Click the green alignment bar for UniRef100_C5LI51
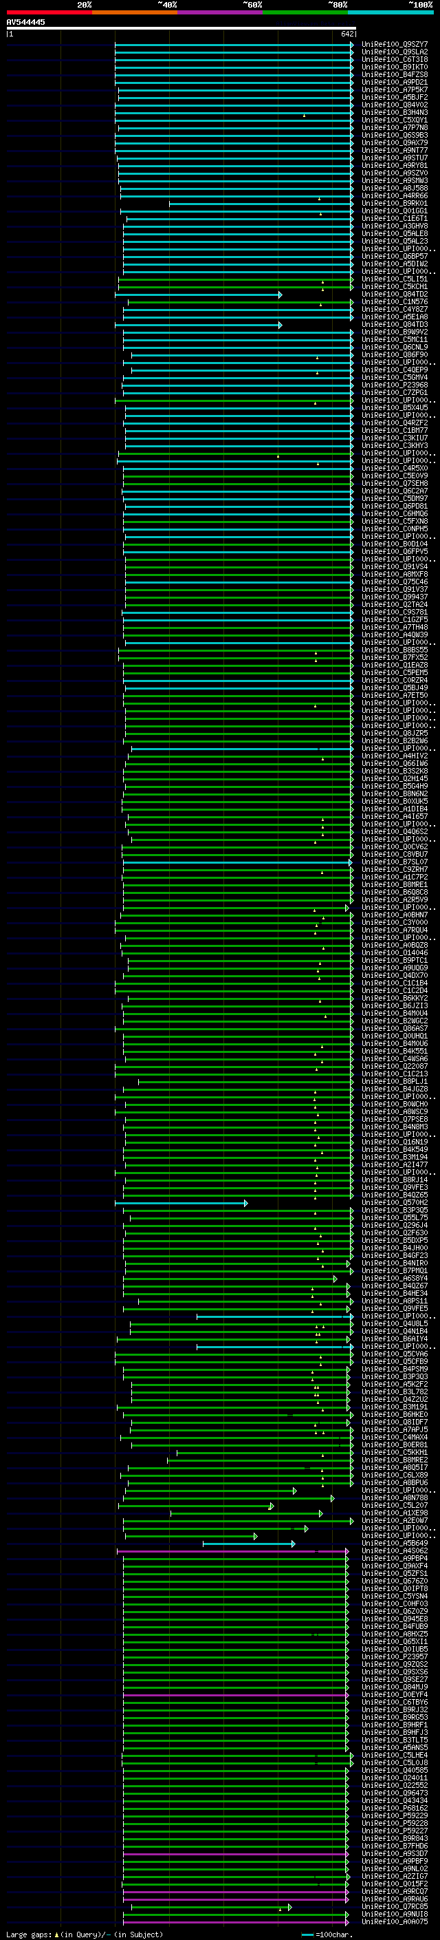The width and height of the screenshot is (440, 1940). tap(235, 280)
